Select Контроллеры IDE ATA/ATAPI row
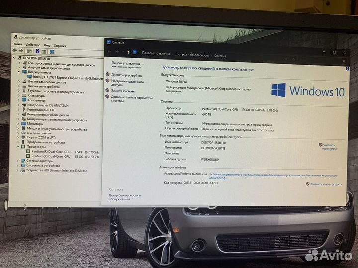 tap(48, 105)
